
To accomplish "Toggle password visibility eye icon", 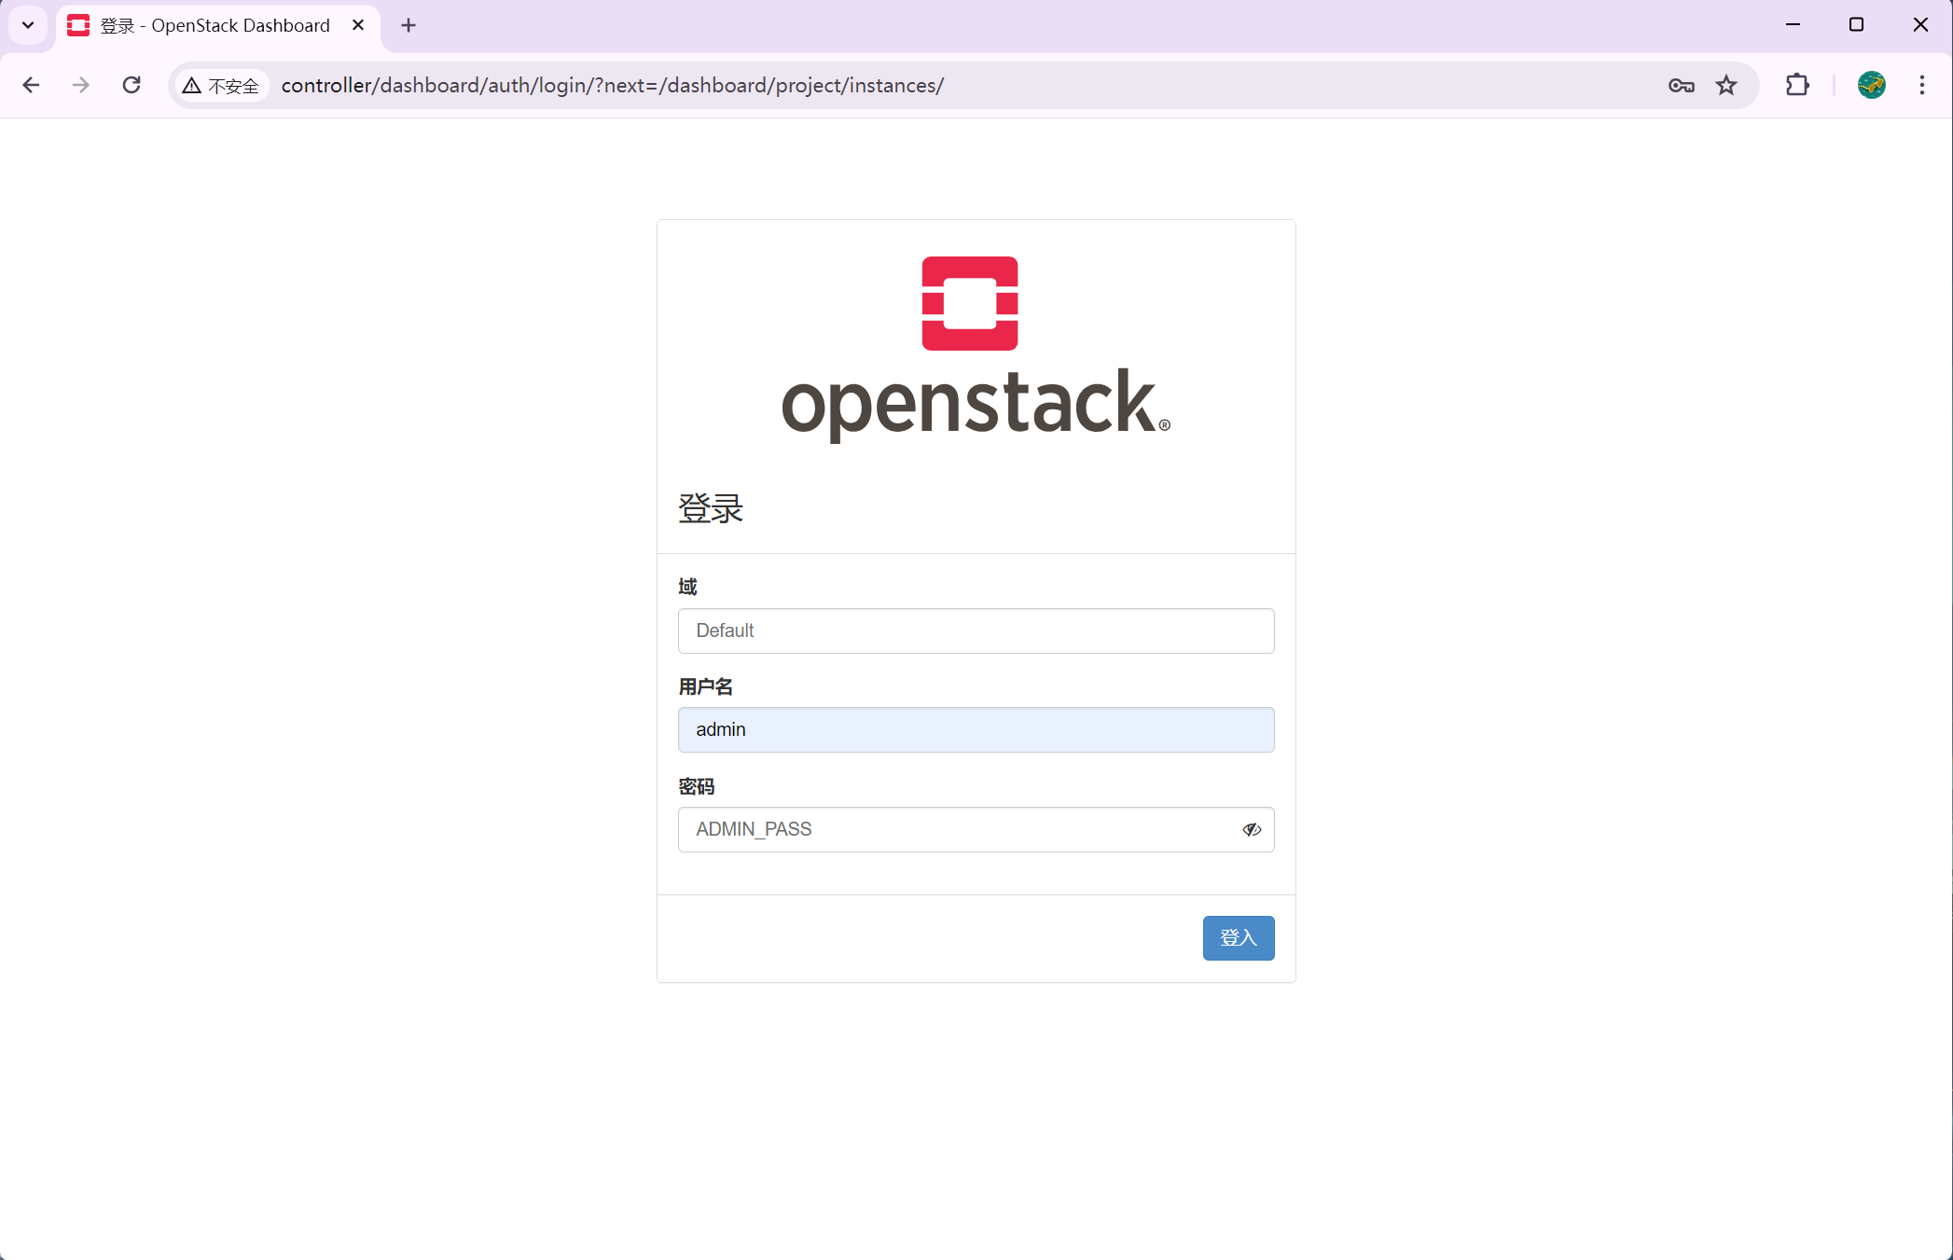I will pos(1252,829).
